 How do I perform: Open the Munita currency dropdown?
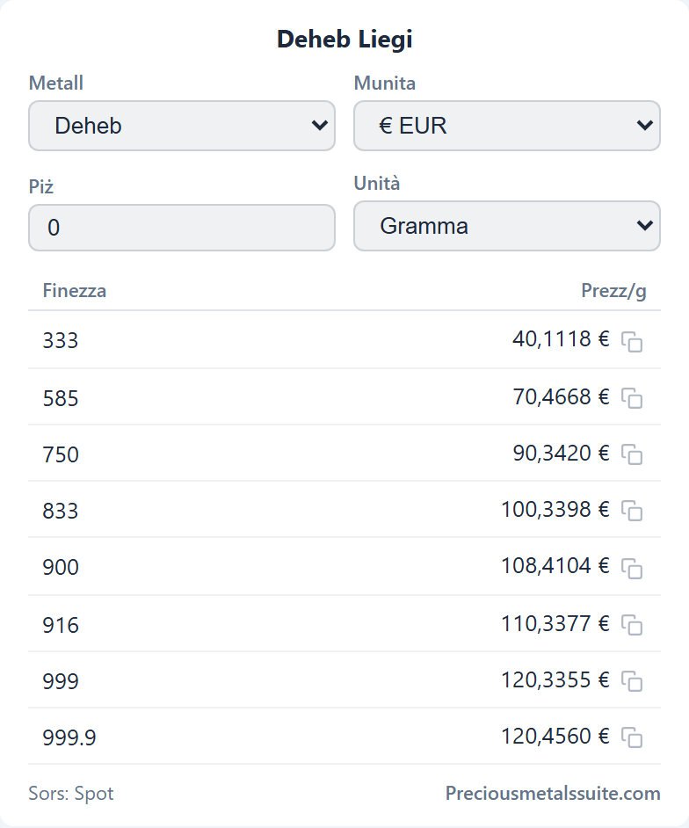(x=507, y=126)
